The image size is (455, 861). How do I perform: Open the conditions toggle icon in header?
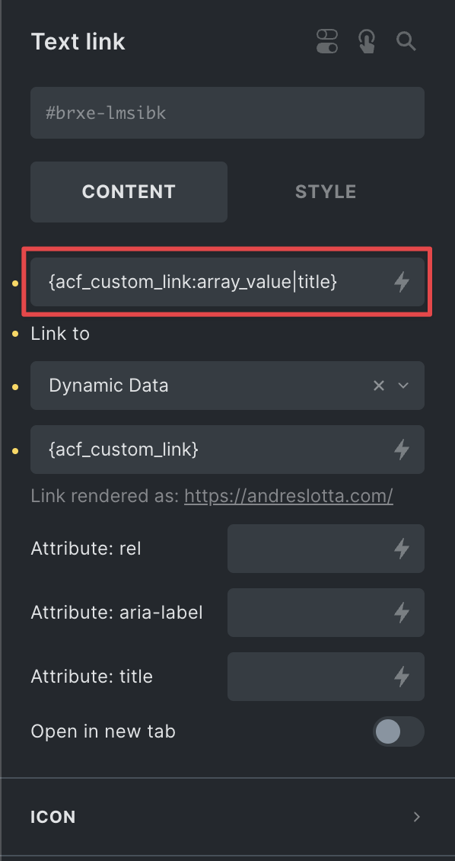tap(327, 42)
